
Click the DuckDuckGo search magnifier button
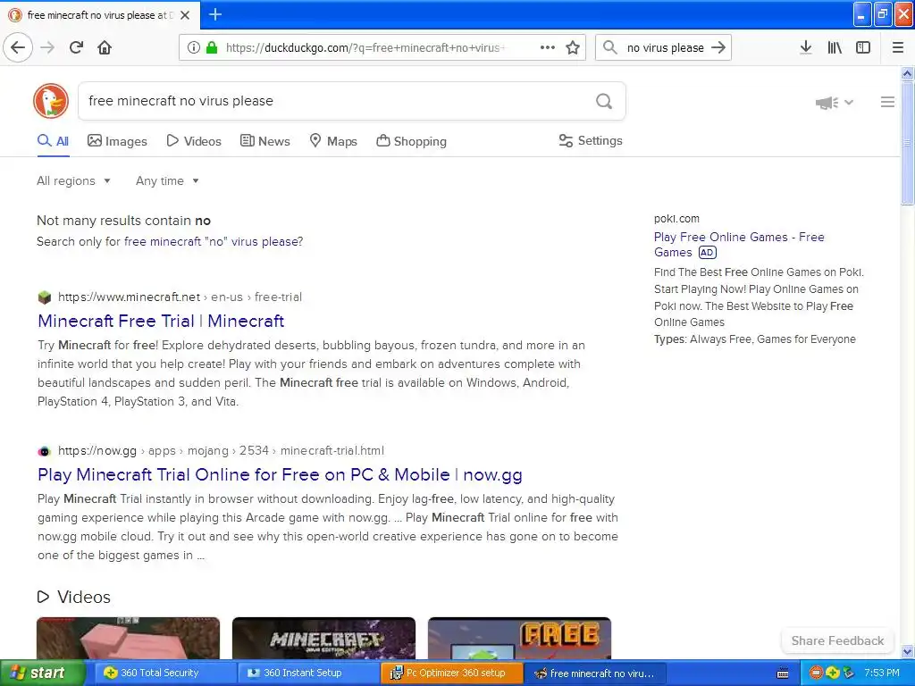click(x=604, y=102)
